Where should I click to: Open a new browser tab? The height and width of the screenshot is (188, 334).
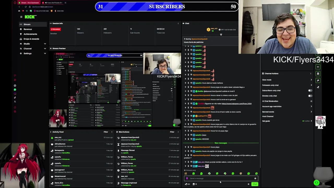[65, 3]
